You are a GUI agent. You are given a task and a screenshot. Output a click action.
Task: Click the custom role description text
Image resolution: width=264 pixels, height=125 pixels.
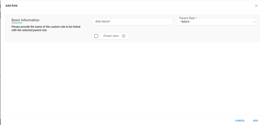click(45, 28)
